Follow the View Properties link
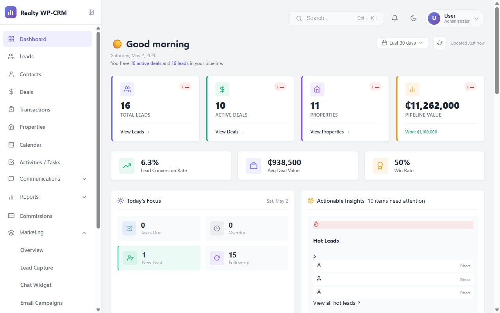The width and height of the screenshot is (500, 313). tap(330, 132)
